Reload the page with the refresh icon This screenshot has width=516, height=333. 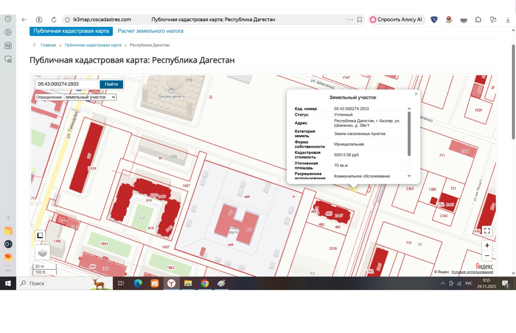pos(54,19)
